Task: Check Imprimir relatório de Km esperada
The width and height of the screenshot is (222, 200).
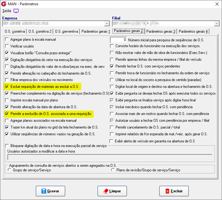Action: tap(112, 134)
